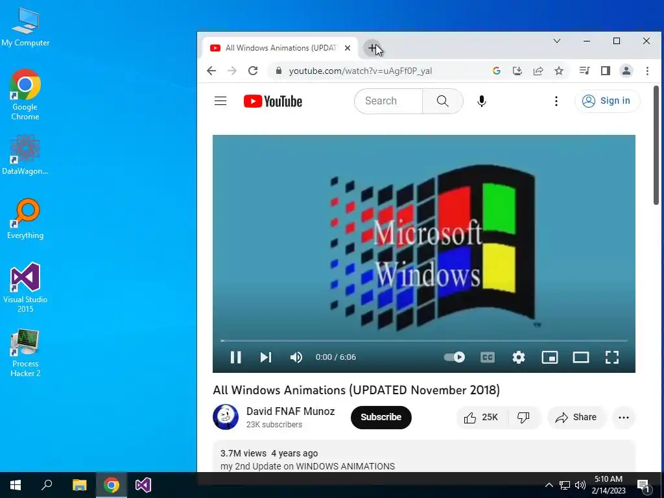Click the YouTube Search field
Image resolution: width=664 pixels, height=498 pixels.
(x=388, y=101)
